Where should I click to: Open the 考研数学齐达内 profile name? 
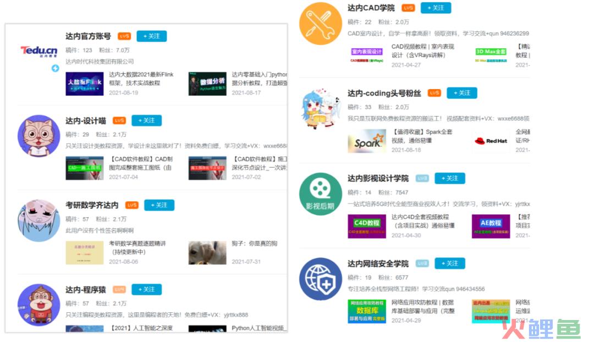(x=92, y=205)
